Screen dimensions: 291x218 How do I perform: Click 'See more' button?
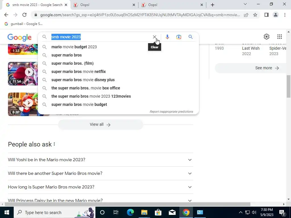coord(251,68)
